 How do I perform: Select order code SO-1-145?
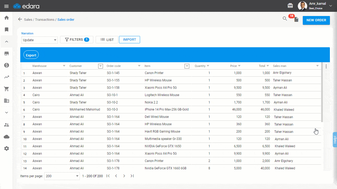[113, 73]
